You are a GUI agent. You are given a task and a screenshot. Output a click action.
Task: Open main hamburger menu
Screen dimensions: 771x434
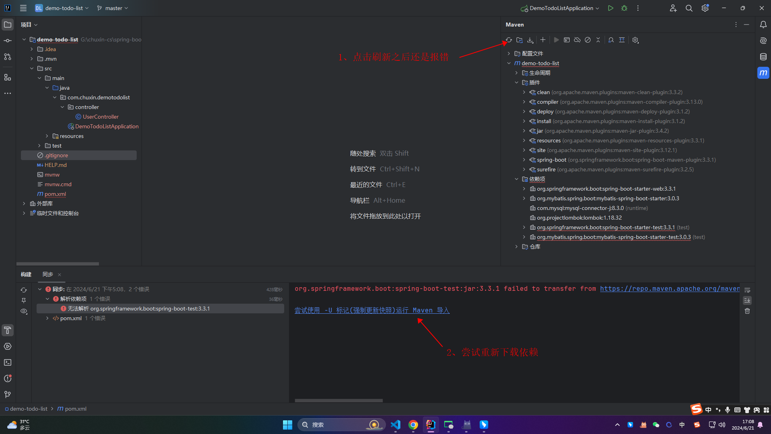[x=23, y=8]
